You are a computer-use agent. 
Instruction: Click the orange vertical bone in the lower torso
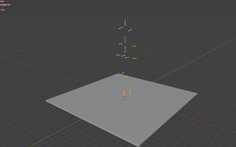(x=125, y=49)
